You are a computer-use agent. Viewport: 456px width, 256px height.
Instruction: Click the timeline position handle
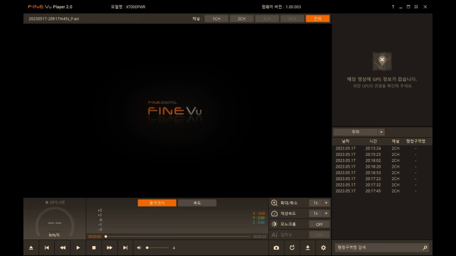[x=106, y=237]
